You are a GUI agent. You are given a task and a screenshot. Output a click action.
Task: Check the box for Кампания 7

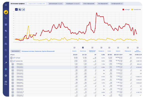[15, 83]
